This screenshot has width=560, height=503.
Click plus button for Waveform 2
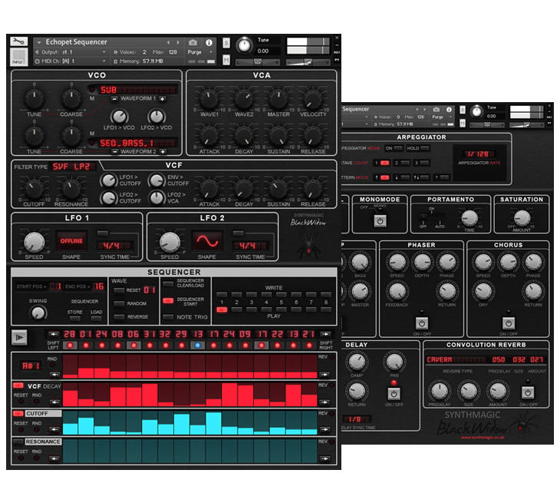point(162,152)
